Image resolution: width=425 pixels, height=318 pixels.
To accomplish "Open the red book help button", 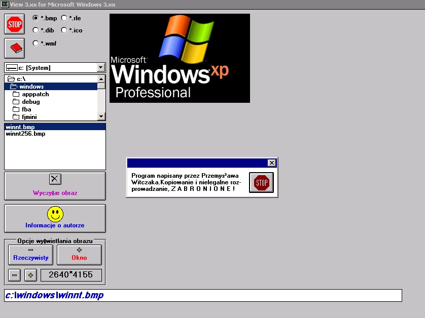I will point(14,48).
